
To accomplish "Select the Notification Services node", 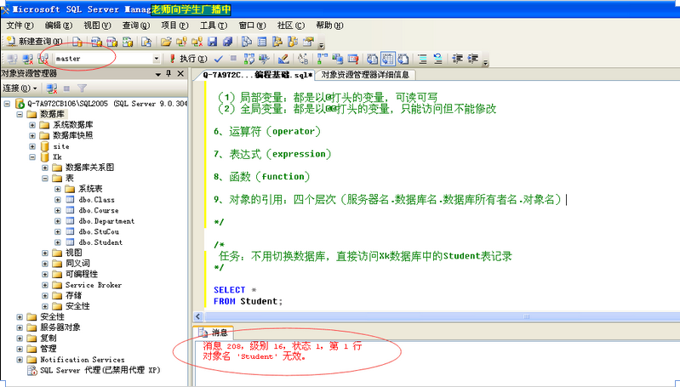I will [82, 360].
